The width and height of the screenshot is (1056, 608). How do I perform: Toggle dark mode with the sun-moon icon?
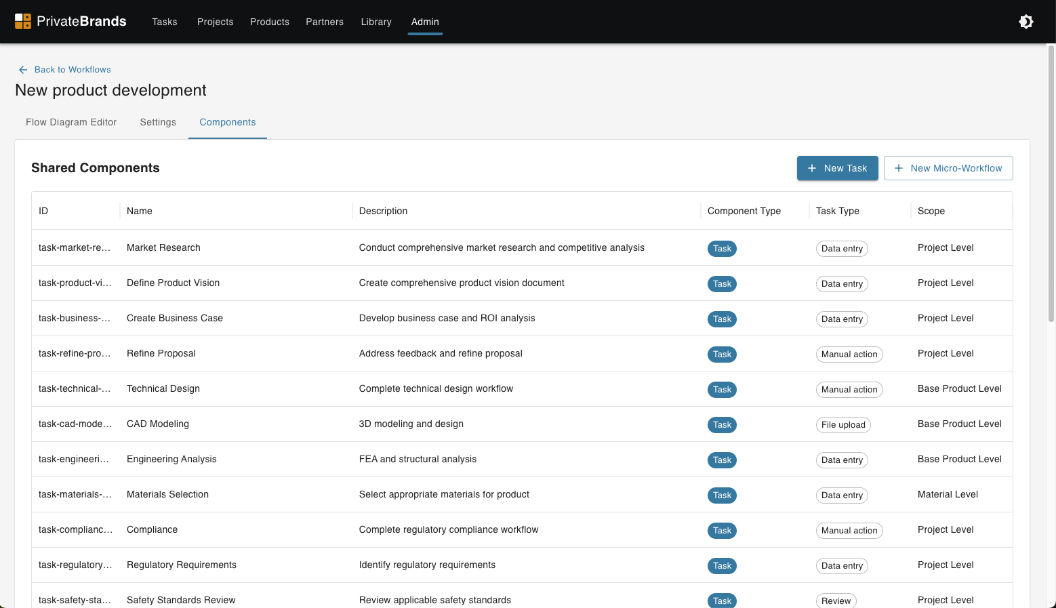1026,21
